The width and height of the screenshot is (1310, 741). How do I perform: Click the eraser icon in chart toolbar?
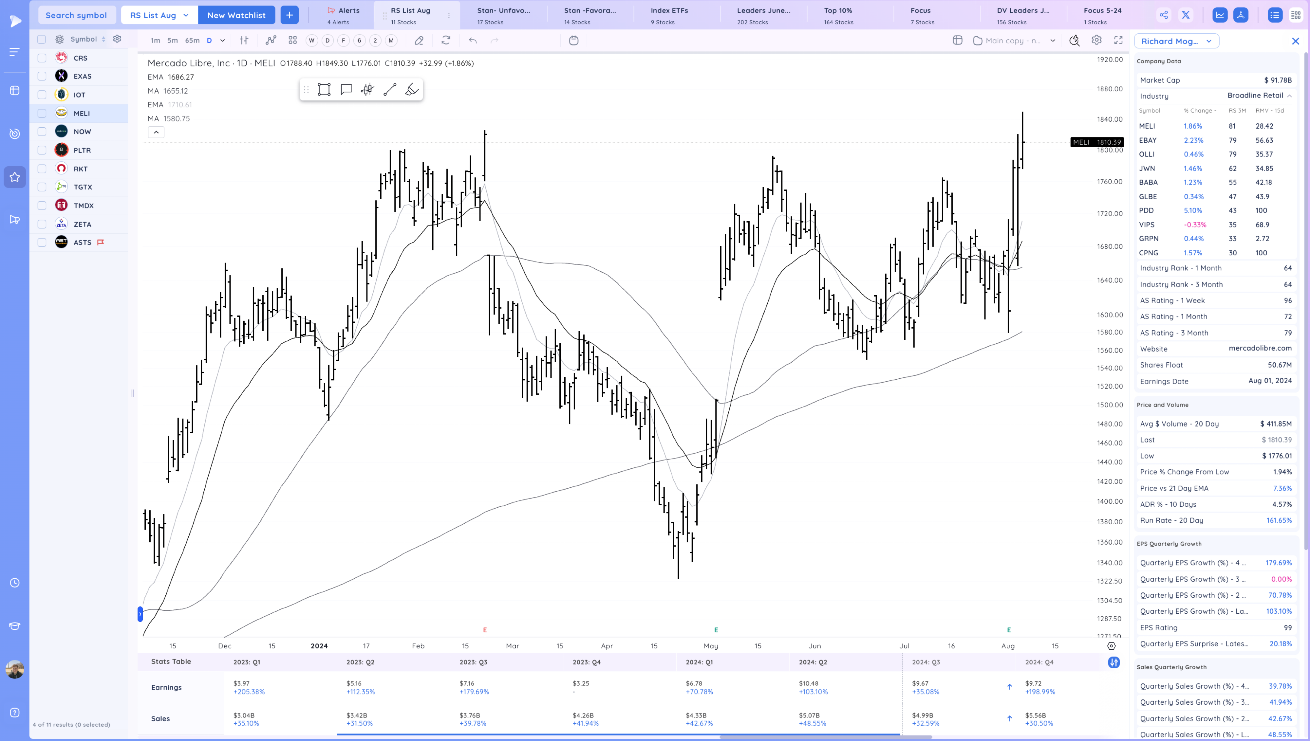(x=419, y=40)
